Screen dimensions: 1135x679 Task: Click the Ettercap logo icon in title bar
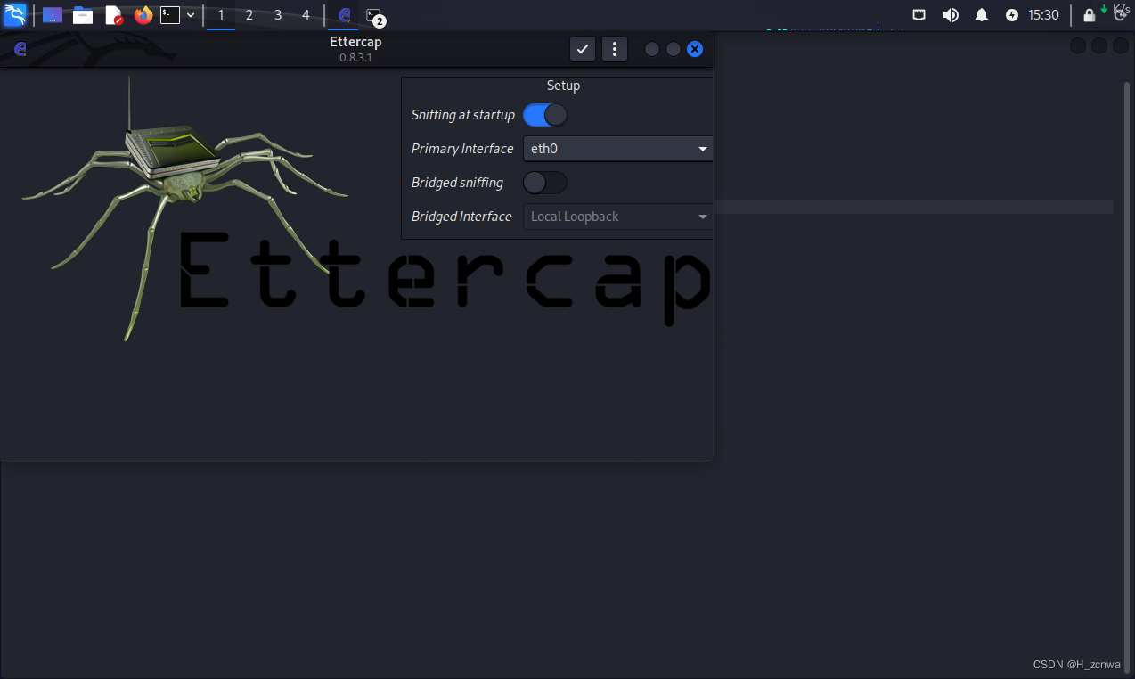(x=20, y=49)
